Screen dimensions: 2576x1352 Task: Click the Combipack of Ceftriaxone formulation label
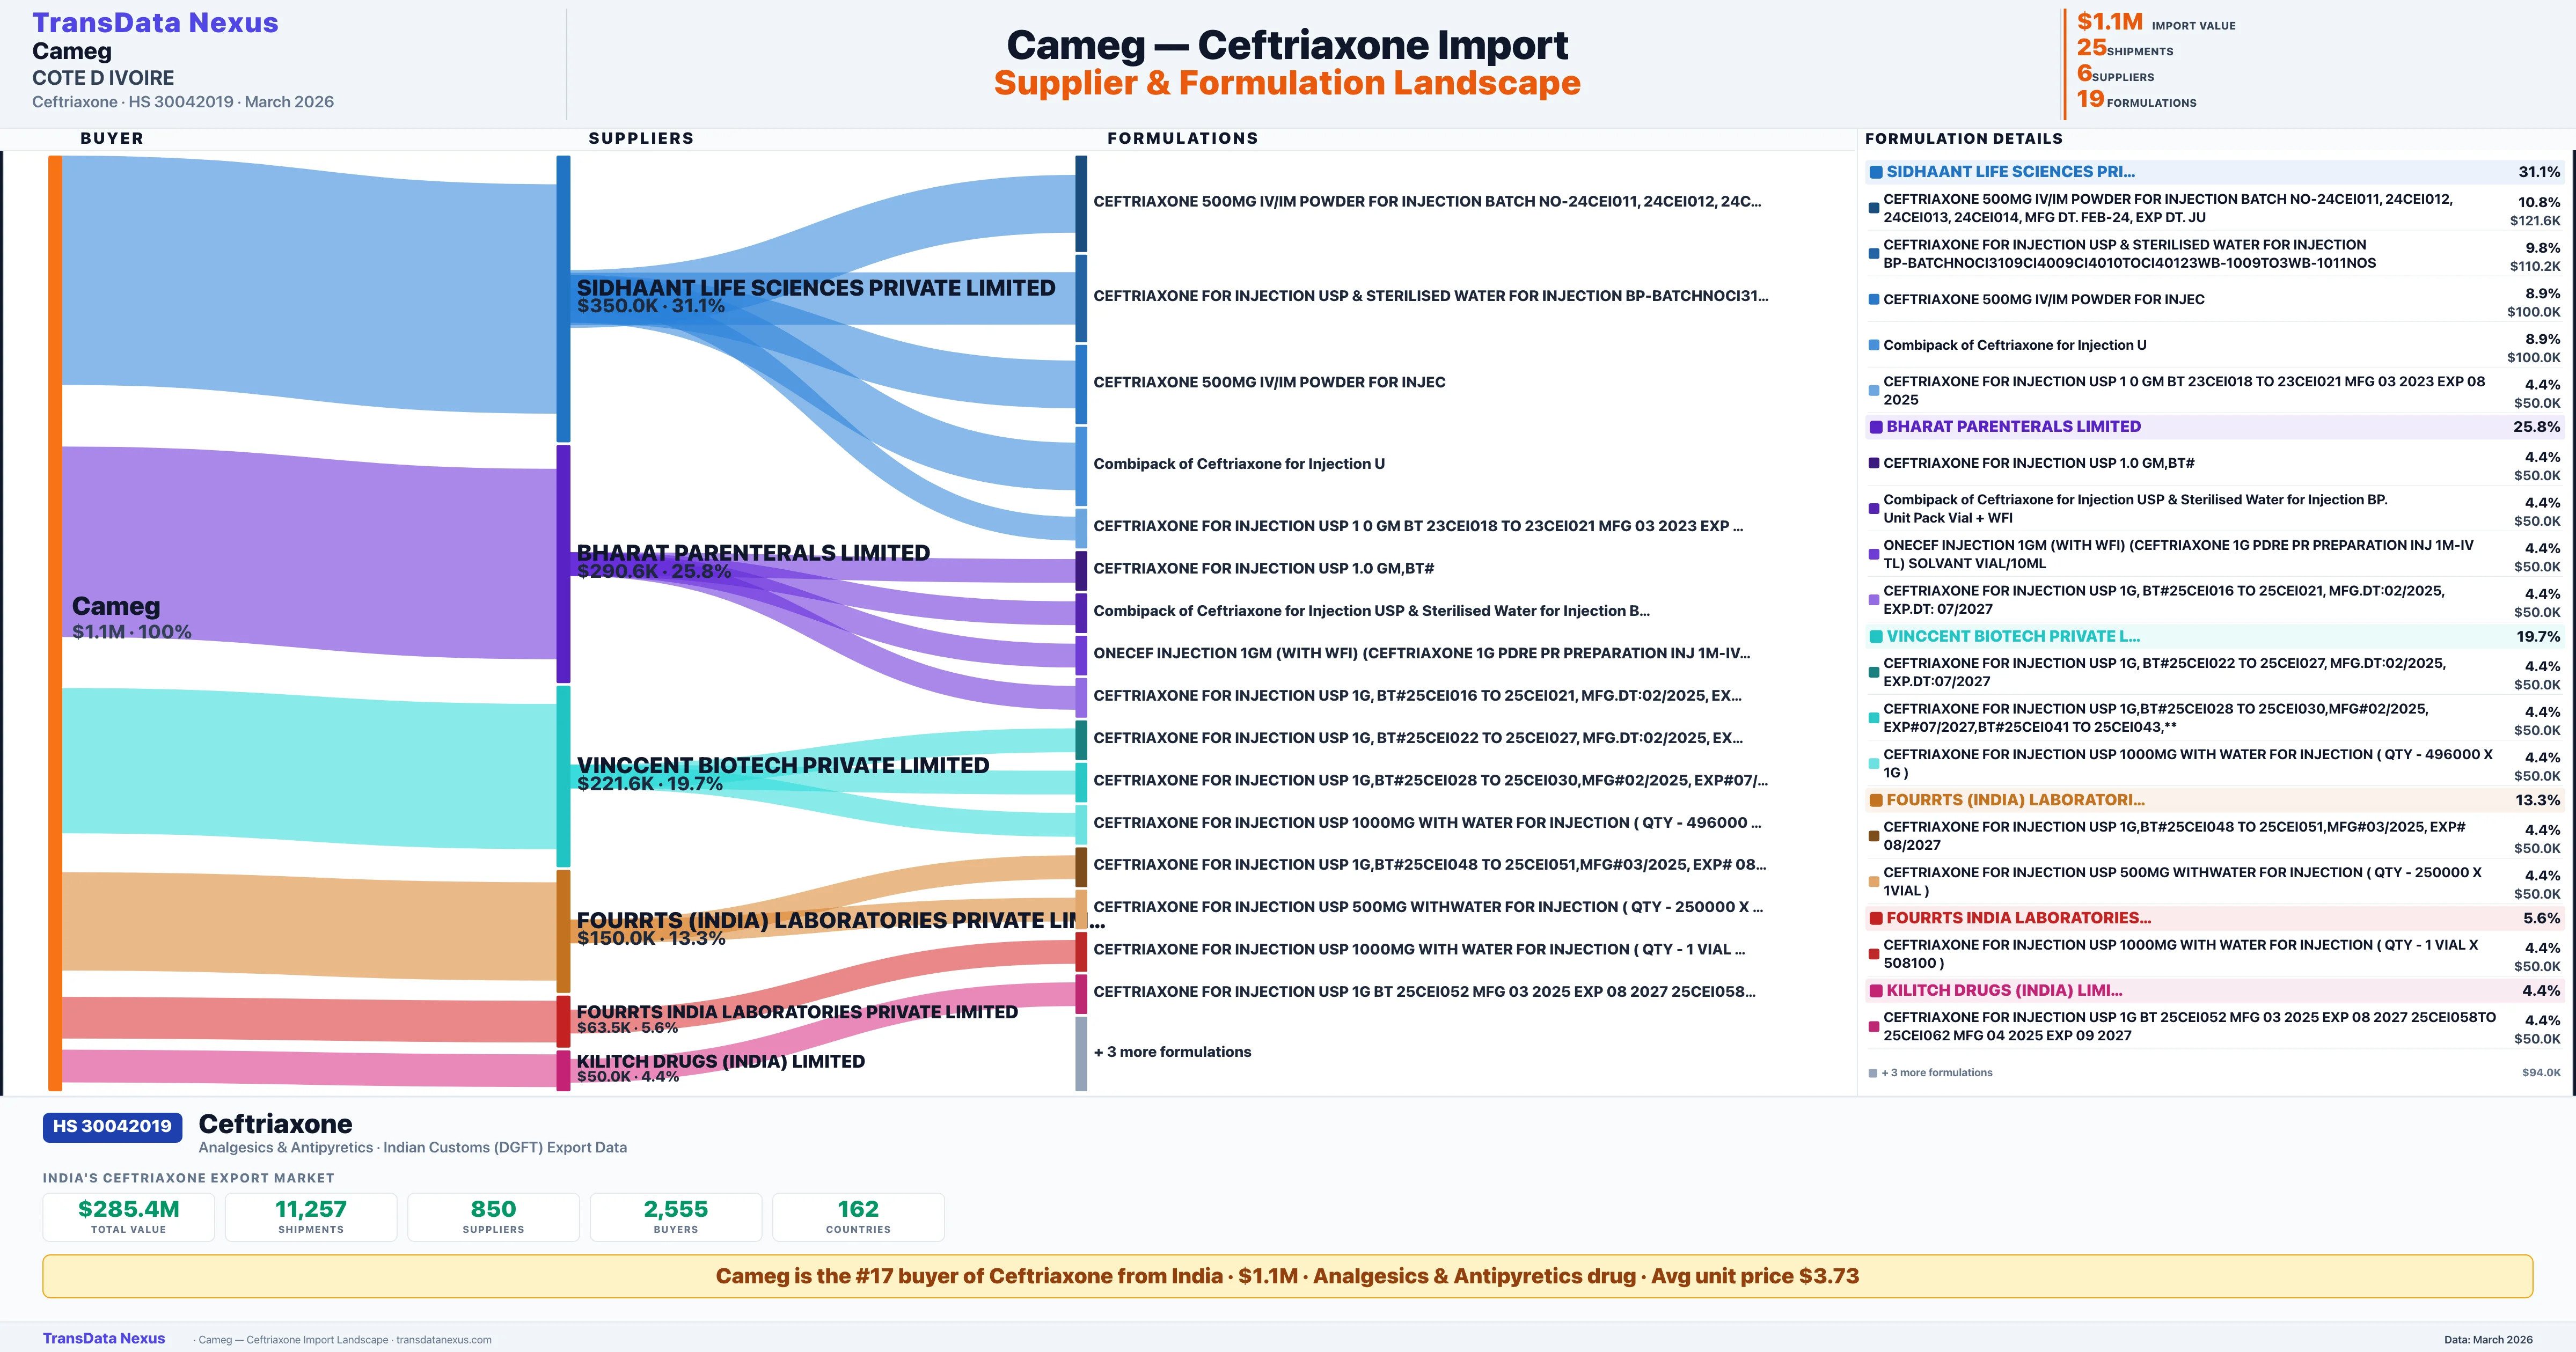pyautogui.click(x=1238, y=464)
